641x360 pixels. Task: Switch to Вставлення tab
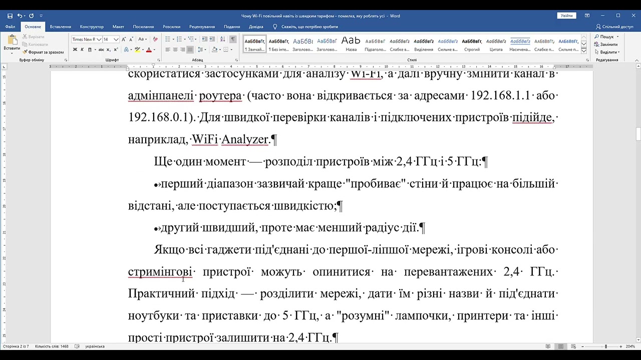click(60, 26)
